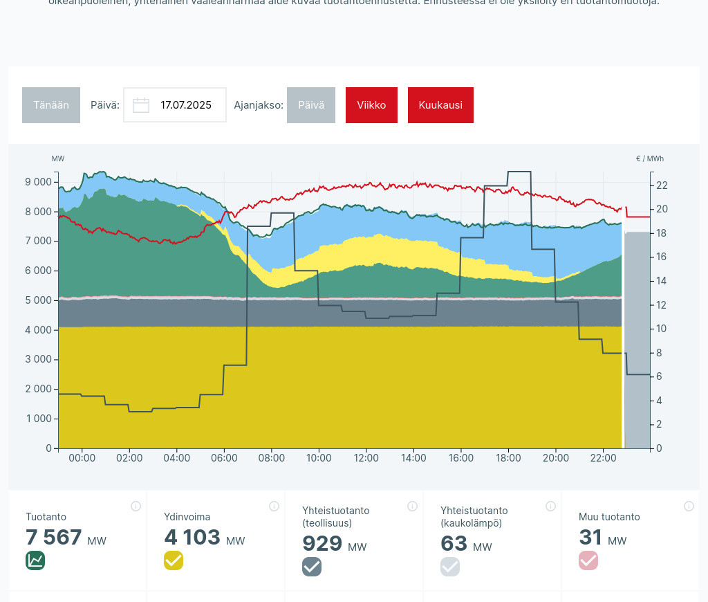This screenshot has width=708, height=602.
Task: Switch the period to Viikko
Action: pyautogui.click(x=371, y=105)
